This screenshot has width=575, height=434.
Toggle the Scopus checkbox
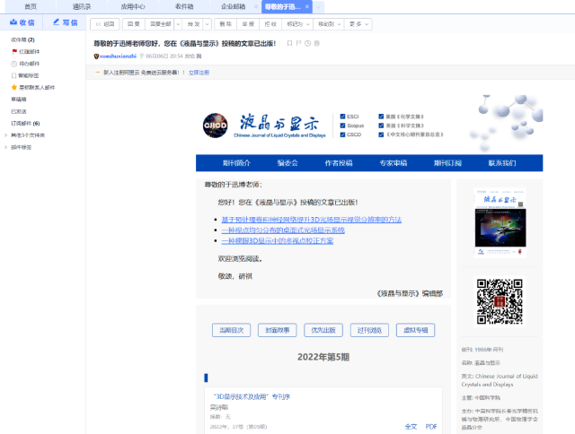(341, 126)
